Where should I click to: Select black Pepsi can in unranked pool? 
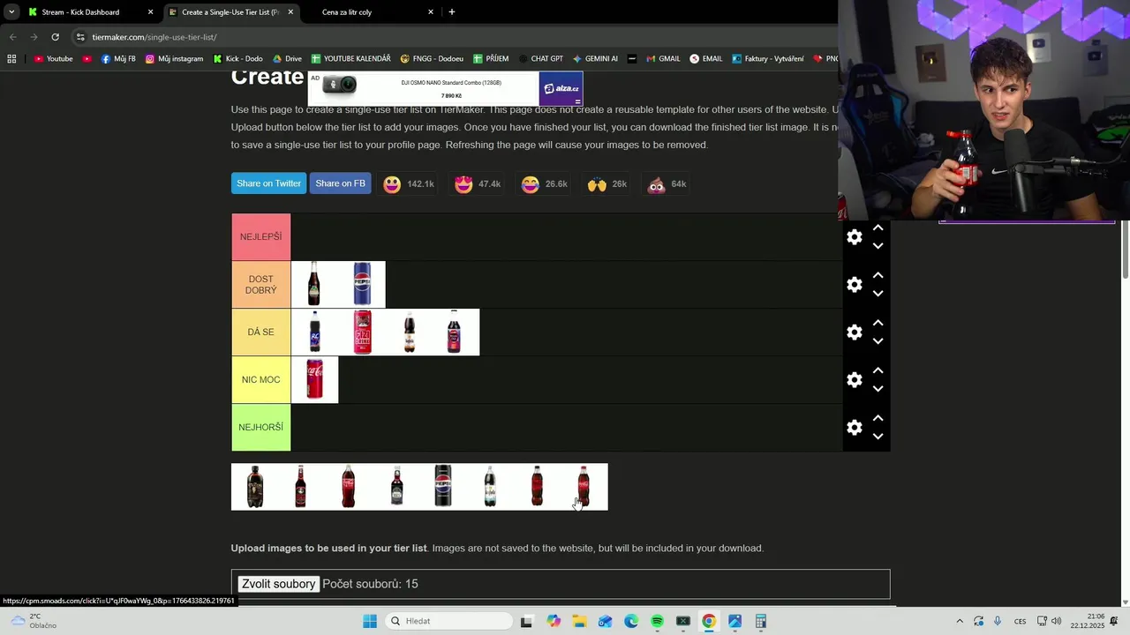pos(443,486)
